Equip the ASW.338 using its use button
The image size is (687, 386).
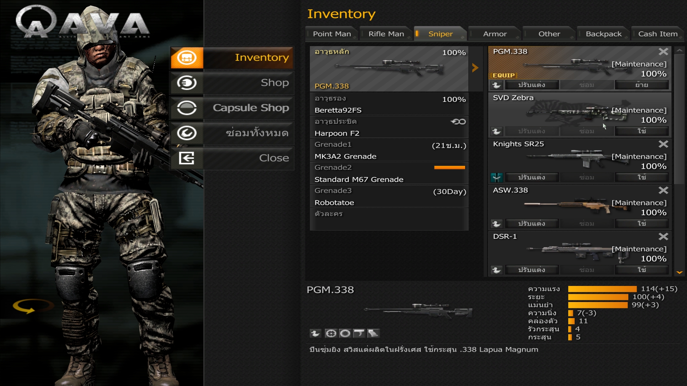(x=641, y=224)
